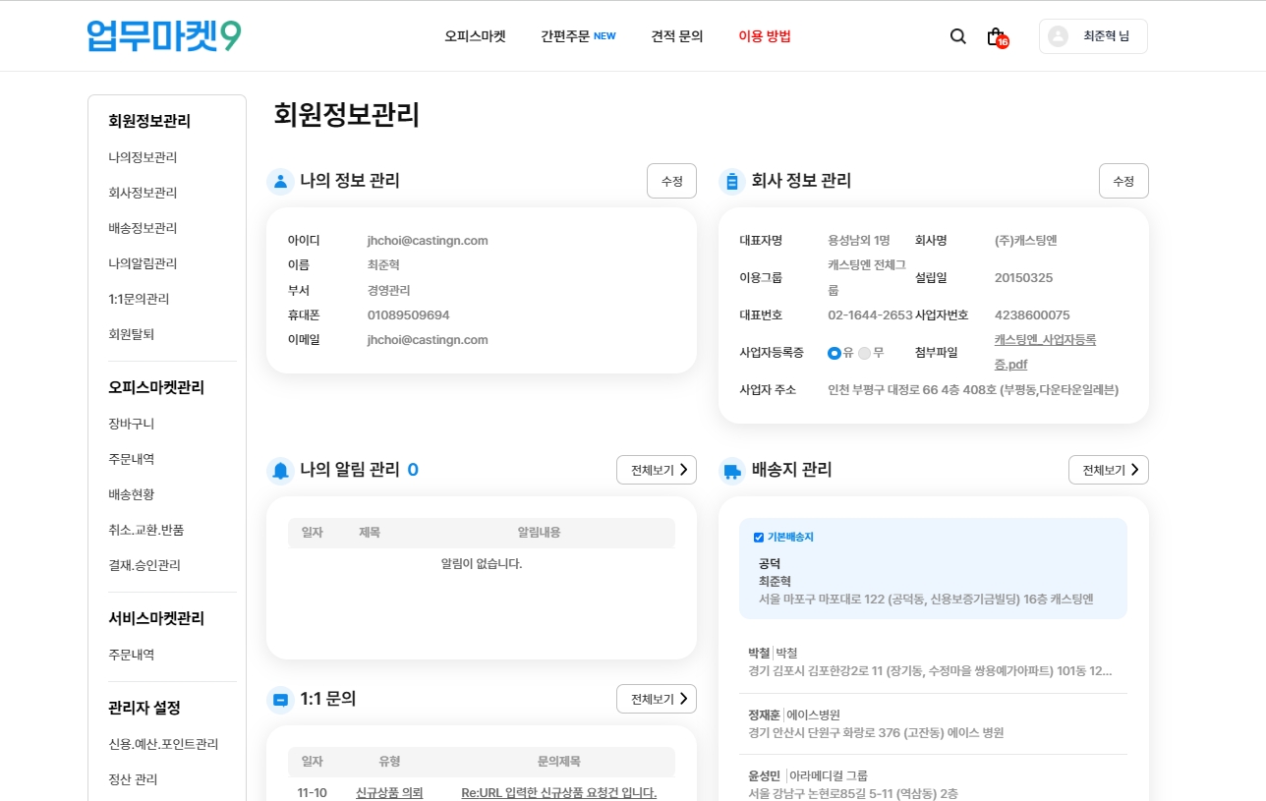Click the 1:1 문의 chat icon
The width and height of the screenshot is (1266, 801).
coord(280,700)
